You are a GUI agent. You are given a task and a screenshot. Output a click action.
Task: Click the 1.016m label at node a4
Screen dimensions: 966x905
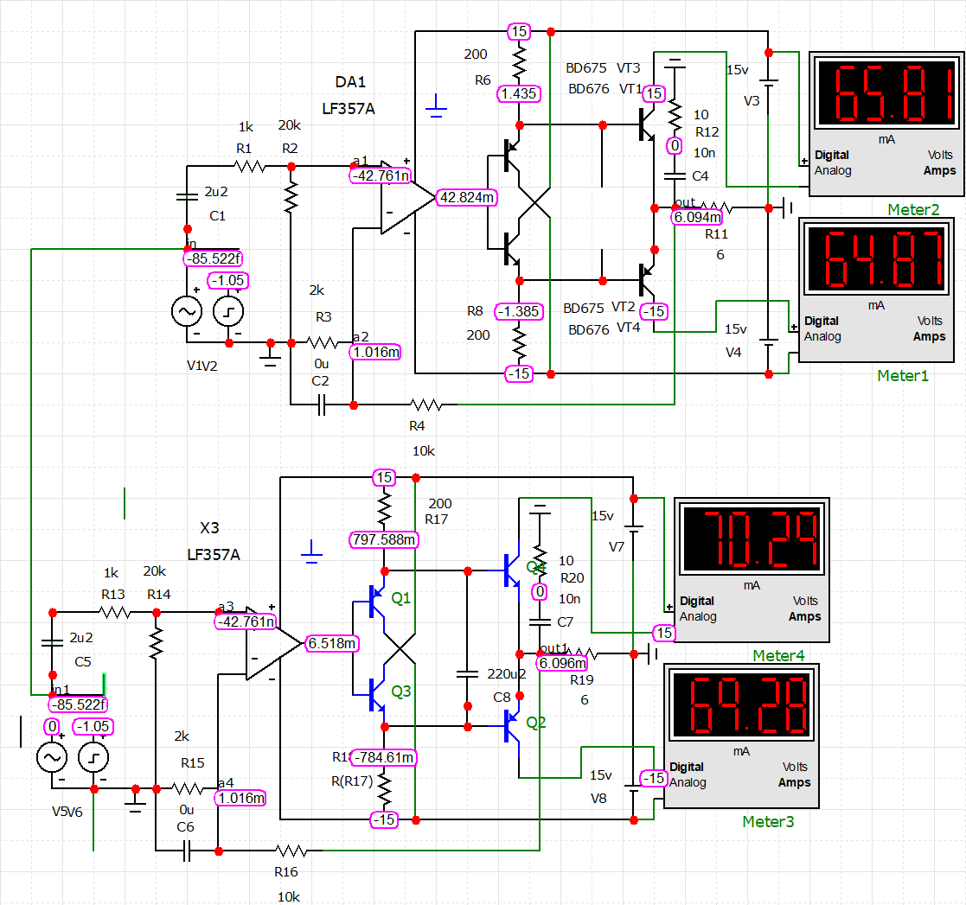tap(241, 799)
